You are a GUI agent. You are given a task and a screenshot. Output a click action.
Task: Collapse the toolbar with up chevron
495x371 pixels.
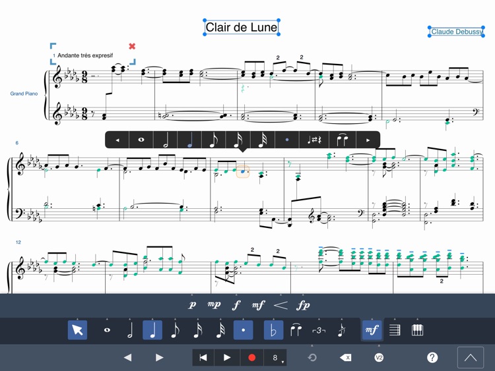coord(471,357)
